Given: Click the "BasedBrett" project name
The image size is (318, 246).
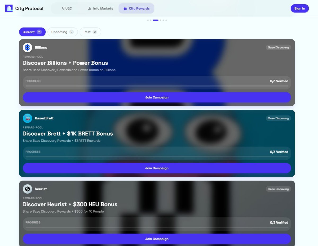Looking at the screenshot, I should [x=44, y=118].
